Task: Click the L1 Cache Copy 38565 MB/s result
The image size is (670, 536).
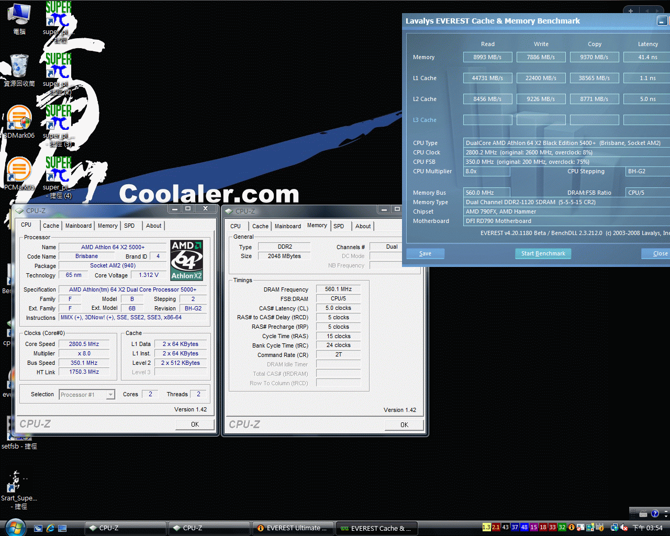Action: (594, 78)
